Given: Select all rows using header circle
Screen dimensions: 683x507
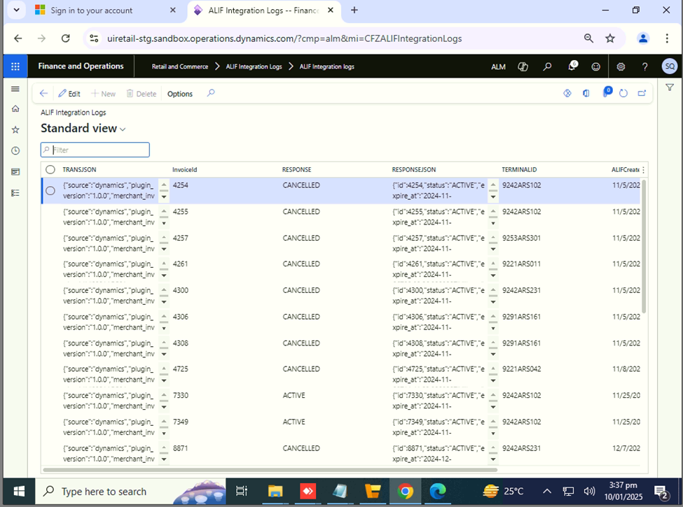Looking at the screenshot, I should coord(50,169).
